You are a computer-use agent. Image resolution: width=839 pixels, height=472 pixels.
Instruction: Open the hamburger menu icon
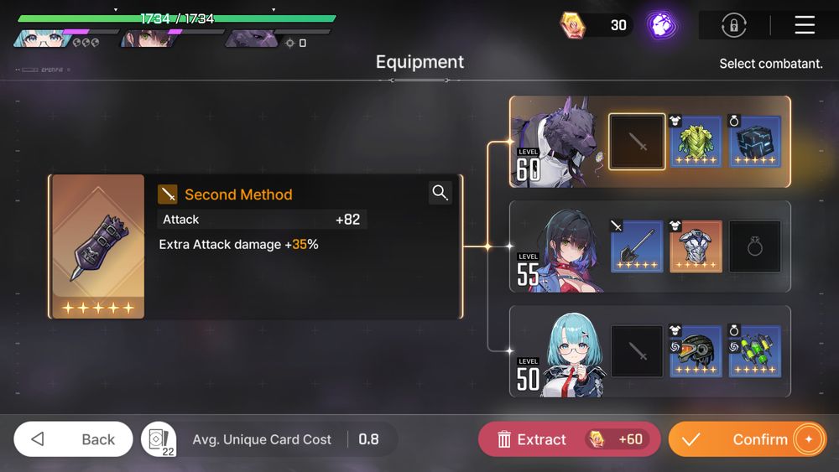pyautogui.click(x=805, y=25)
